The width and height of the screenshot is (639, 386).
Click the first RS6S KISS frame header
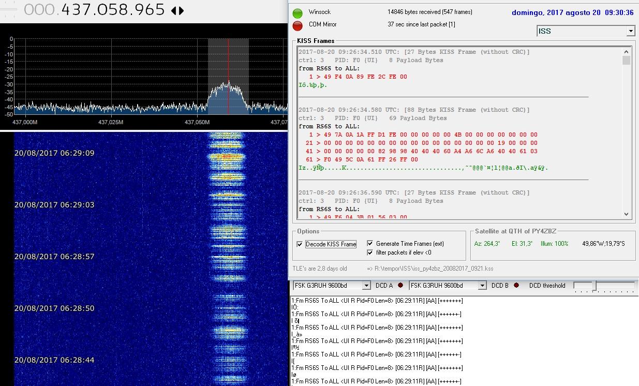coord(414,52)
